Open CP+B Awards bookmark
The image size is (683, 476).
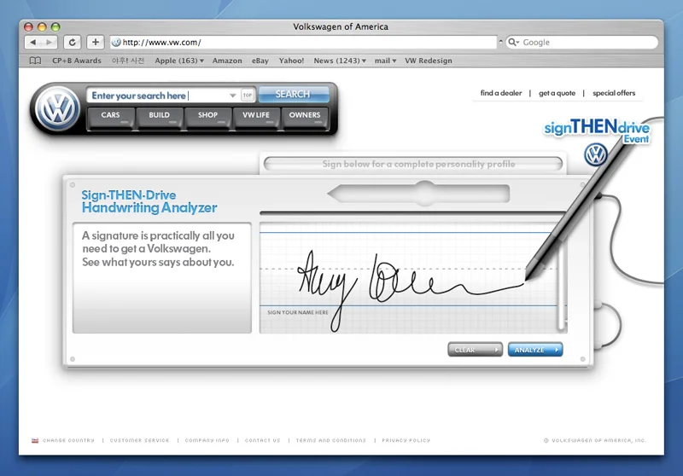tap(77, 61)
